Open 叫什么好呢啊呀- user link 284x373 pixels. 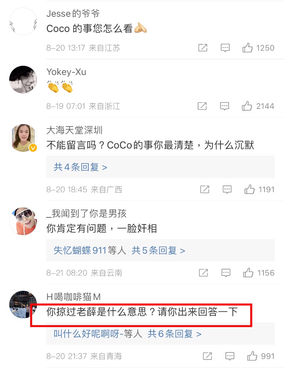point(88,334)
